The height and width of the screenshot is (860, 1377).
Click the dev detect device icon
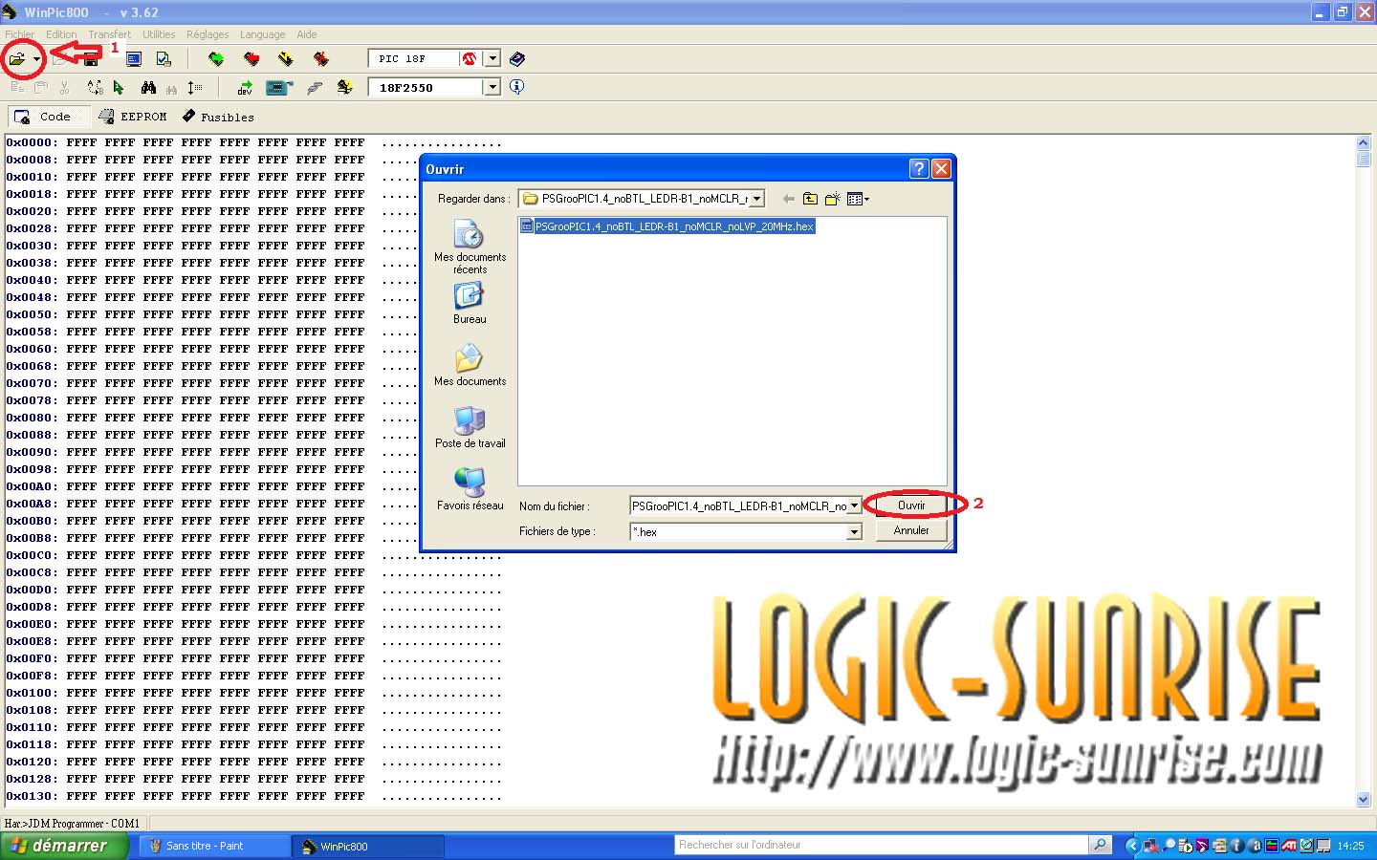point(245,87)
